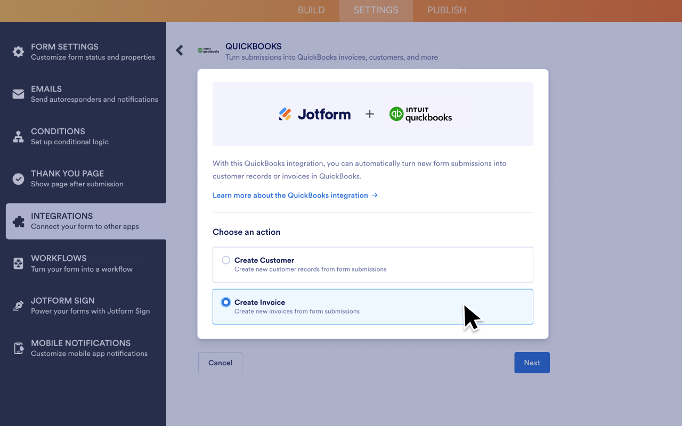Select the Create Invoice radio button
Image resolution: width=682 pixels, height=426 pixels.
tap(226, 301)
